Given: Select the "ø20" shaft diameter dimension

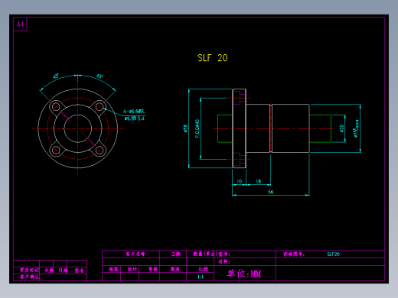Looking at the screenshot, I should [342, 128].
